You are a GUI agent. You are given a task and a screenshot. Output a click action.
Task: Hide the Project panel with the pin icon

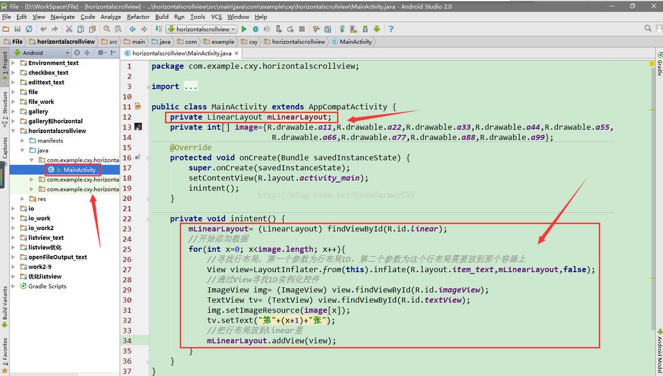[114, 53]
